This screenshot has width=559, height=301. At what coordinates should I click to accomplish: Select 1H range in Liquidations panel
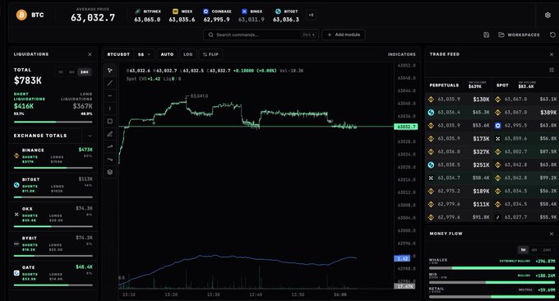[61, 72]
